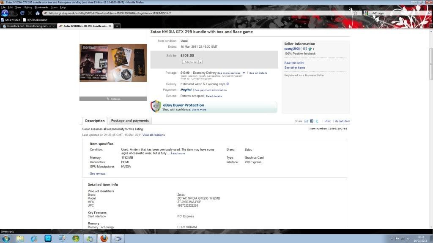The width and height of the screenshot is (433, 243).
Task: Open the bookmark star dropdown arrow
Action: [360, 13]
